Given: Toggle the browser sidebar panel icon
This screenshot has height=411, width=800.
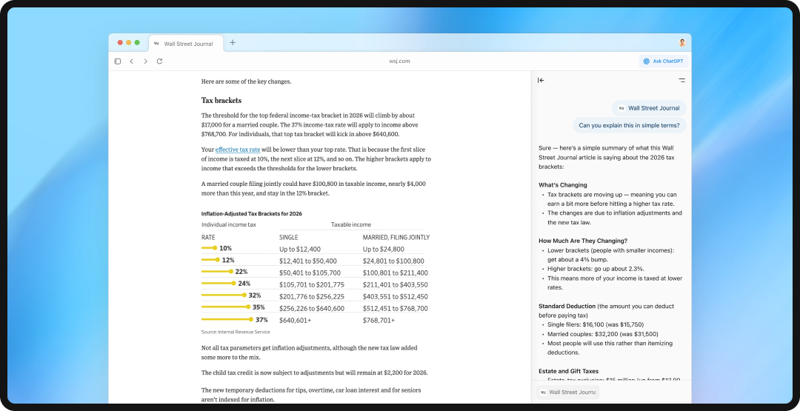Looking at the screenshot, I should [x=118, y=61].
